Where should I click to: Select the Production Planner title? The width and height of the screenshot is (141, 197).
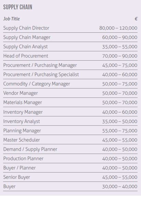point(23,158)
